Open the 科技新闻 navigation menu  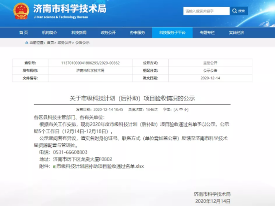(79, 32)
